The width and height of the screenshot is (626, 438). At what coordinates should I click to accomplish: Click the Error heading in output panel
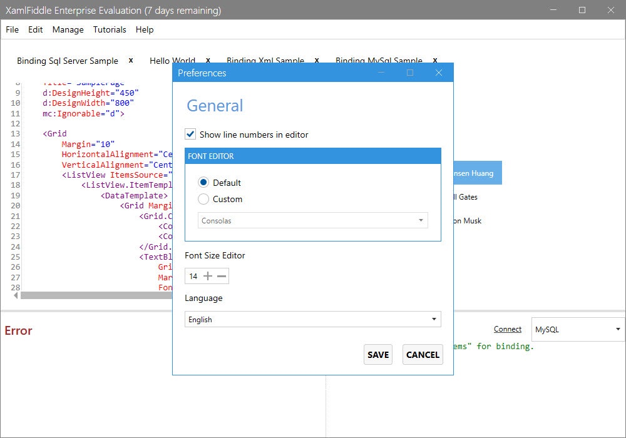pyautogui.click(x=18, y=331)
